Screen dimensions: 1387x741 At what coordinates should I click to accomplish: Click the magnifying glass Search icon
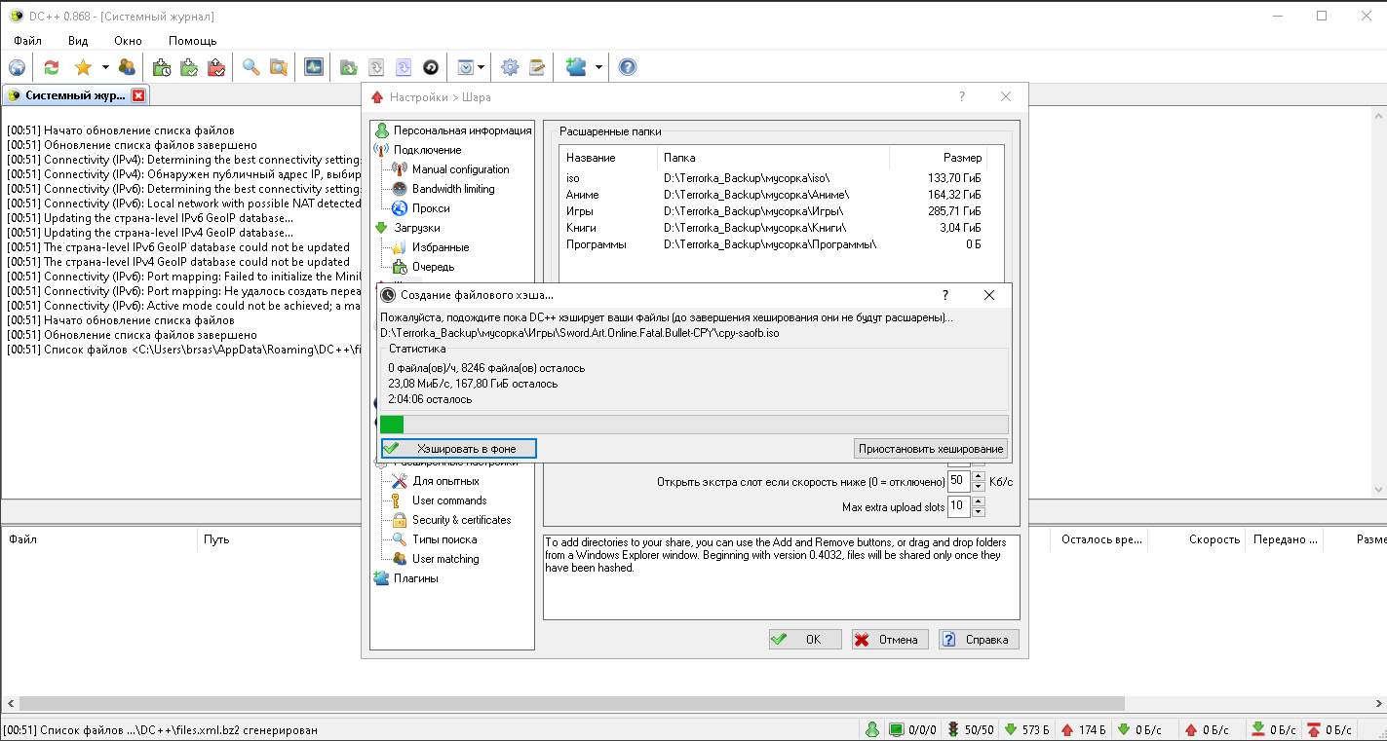(251, 67)
